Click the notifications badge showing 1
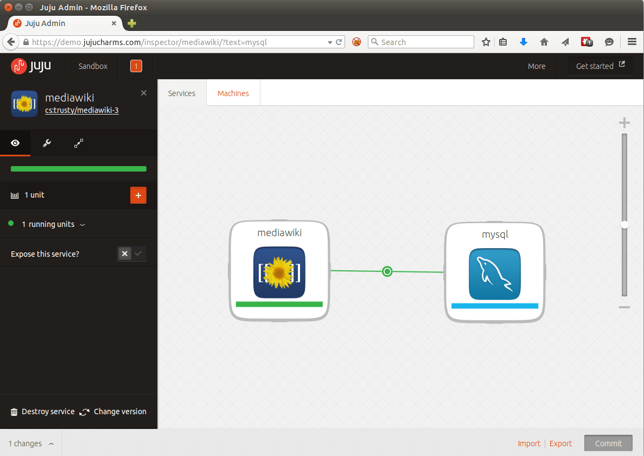The width and height of the screenshot is (644, 456). 136,66
